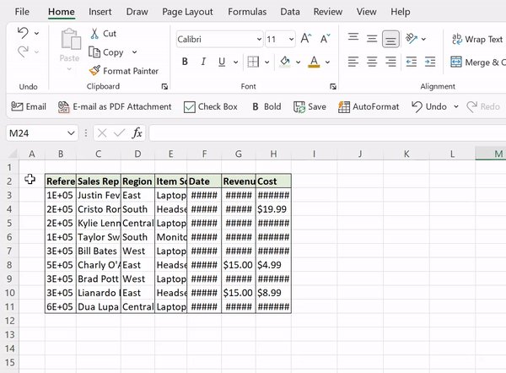Expand the Name Box dropdown arrow
506x373 pixels.
[x=71, y=133]
